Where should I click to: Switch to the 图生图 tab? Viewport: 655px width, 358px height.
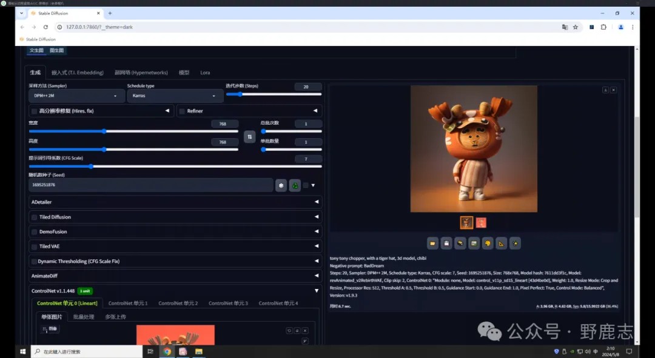click(x=56, y=50)
